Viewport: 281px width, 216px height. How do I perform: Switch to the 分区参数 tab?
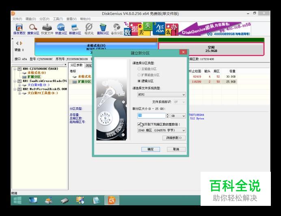tap(76, 65)
